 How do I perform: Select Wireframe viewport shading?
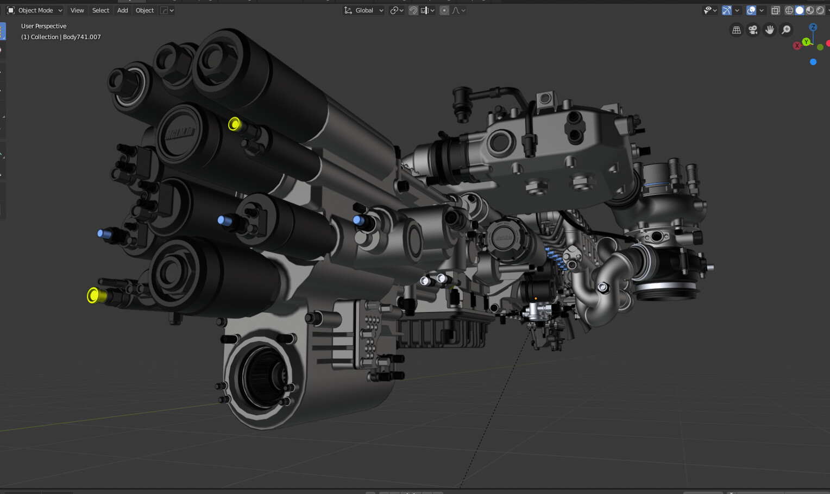(788, 10)
